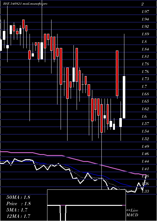The width and height of the screenshot is (157, 221).
Task: Click the price axis label 1.78
Action: coord(145,64)
